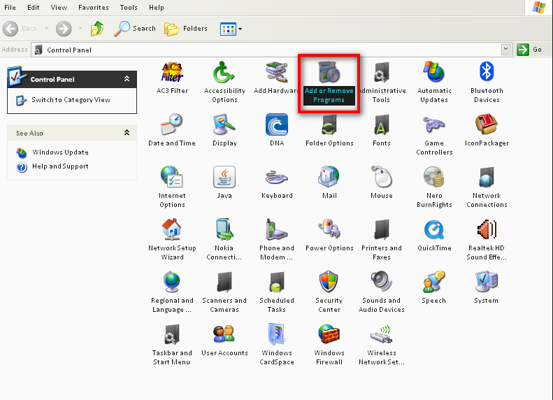
Task: Open the Tools menu
Action: [129, 8]
